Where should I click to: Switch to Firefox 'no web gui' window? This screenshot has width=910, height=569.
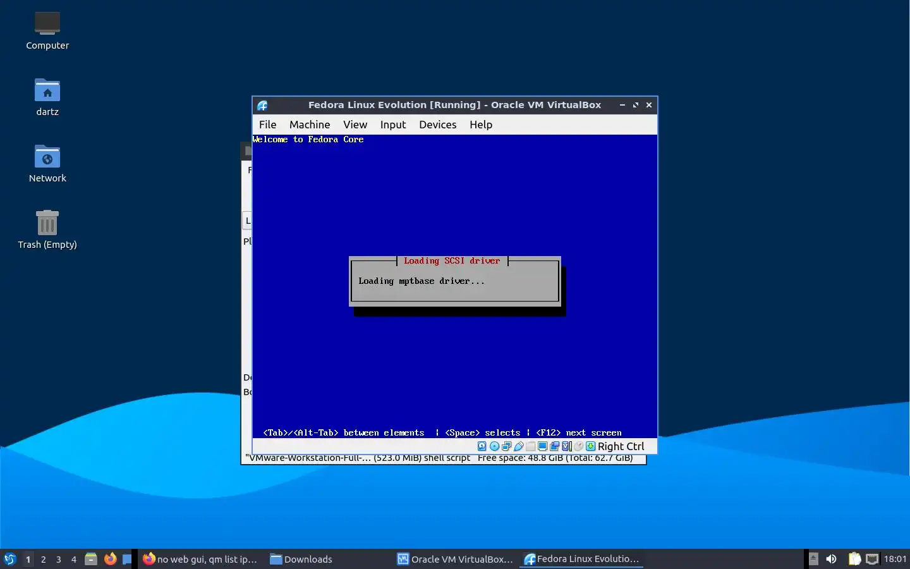[x=200, y=559]
